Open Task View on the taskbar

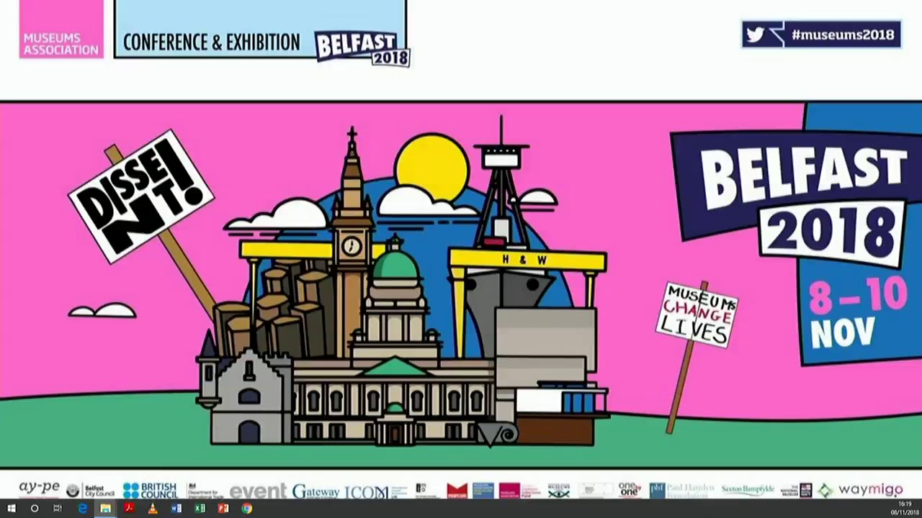(58, 509)
